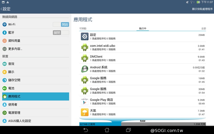Select 天氣 process name

(93, 111)
